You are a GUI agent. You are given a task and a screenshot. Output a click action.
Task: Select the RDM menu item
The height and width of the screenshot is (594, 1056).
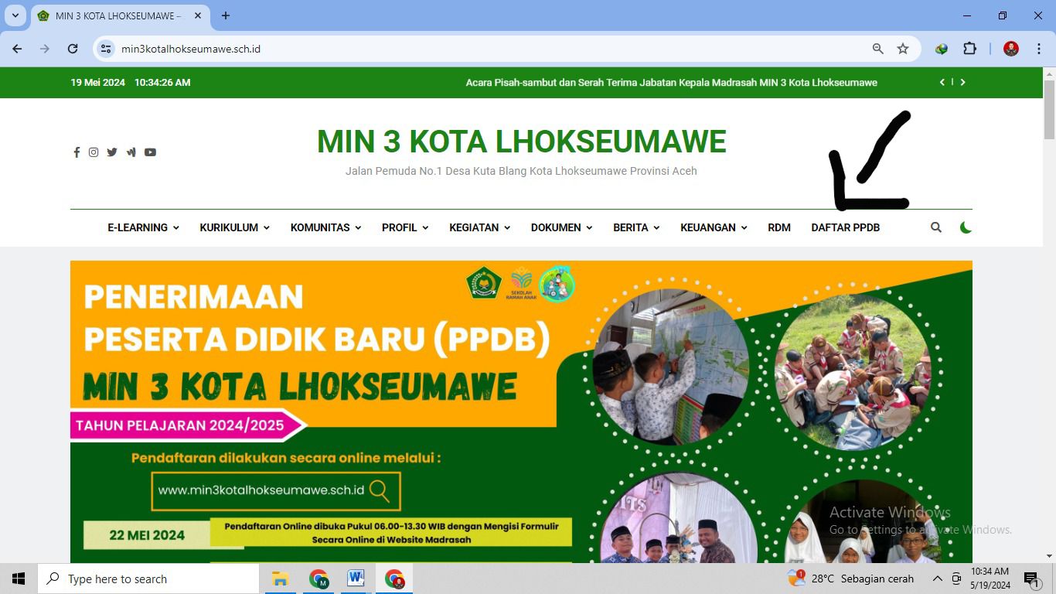pos(778,227)
